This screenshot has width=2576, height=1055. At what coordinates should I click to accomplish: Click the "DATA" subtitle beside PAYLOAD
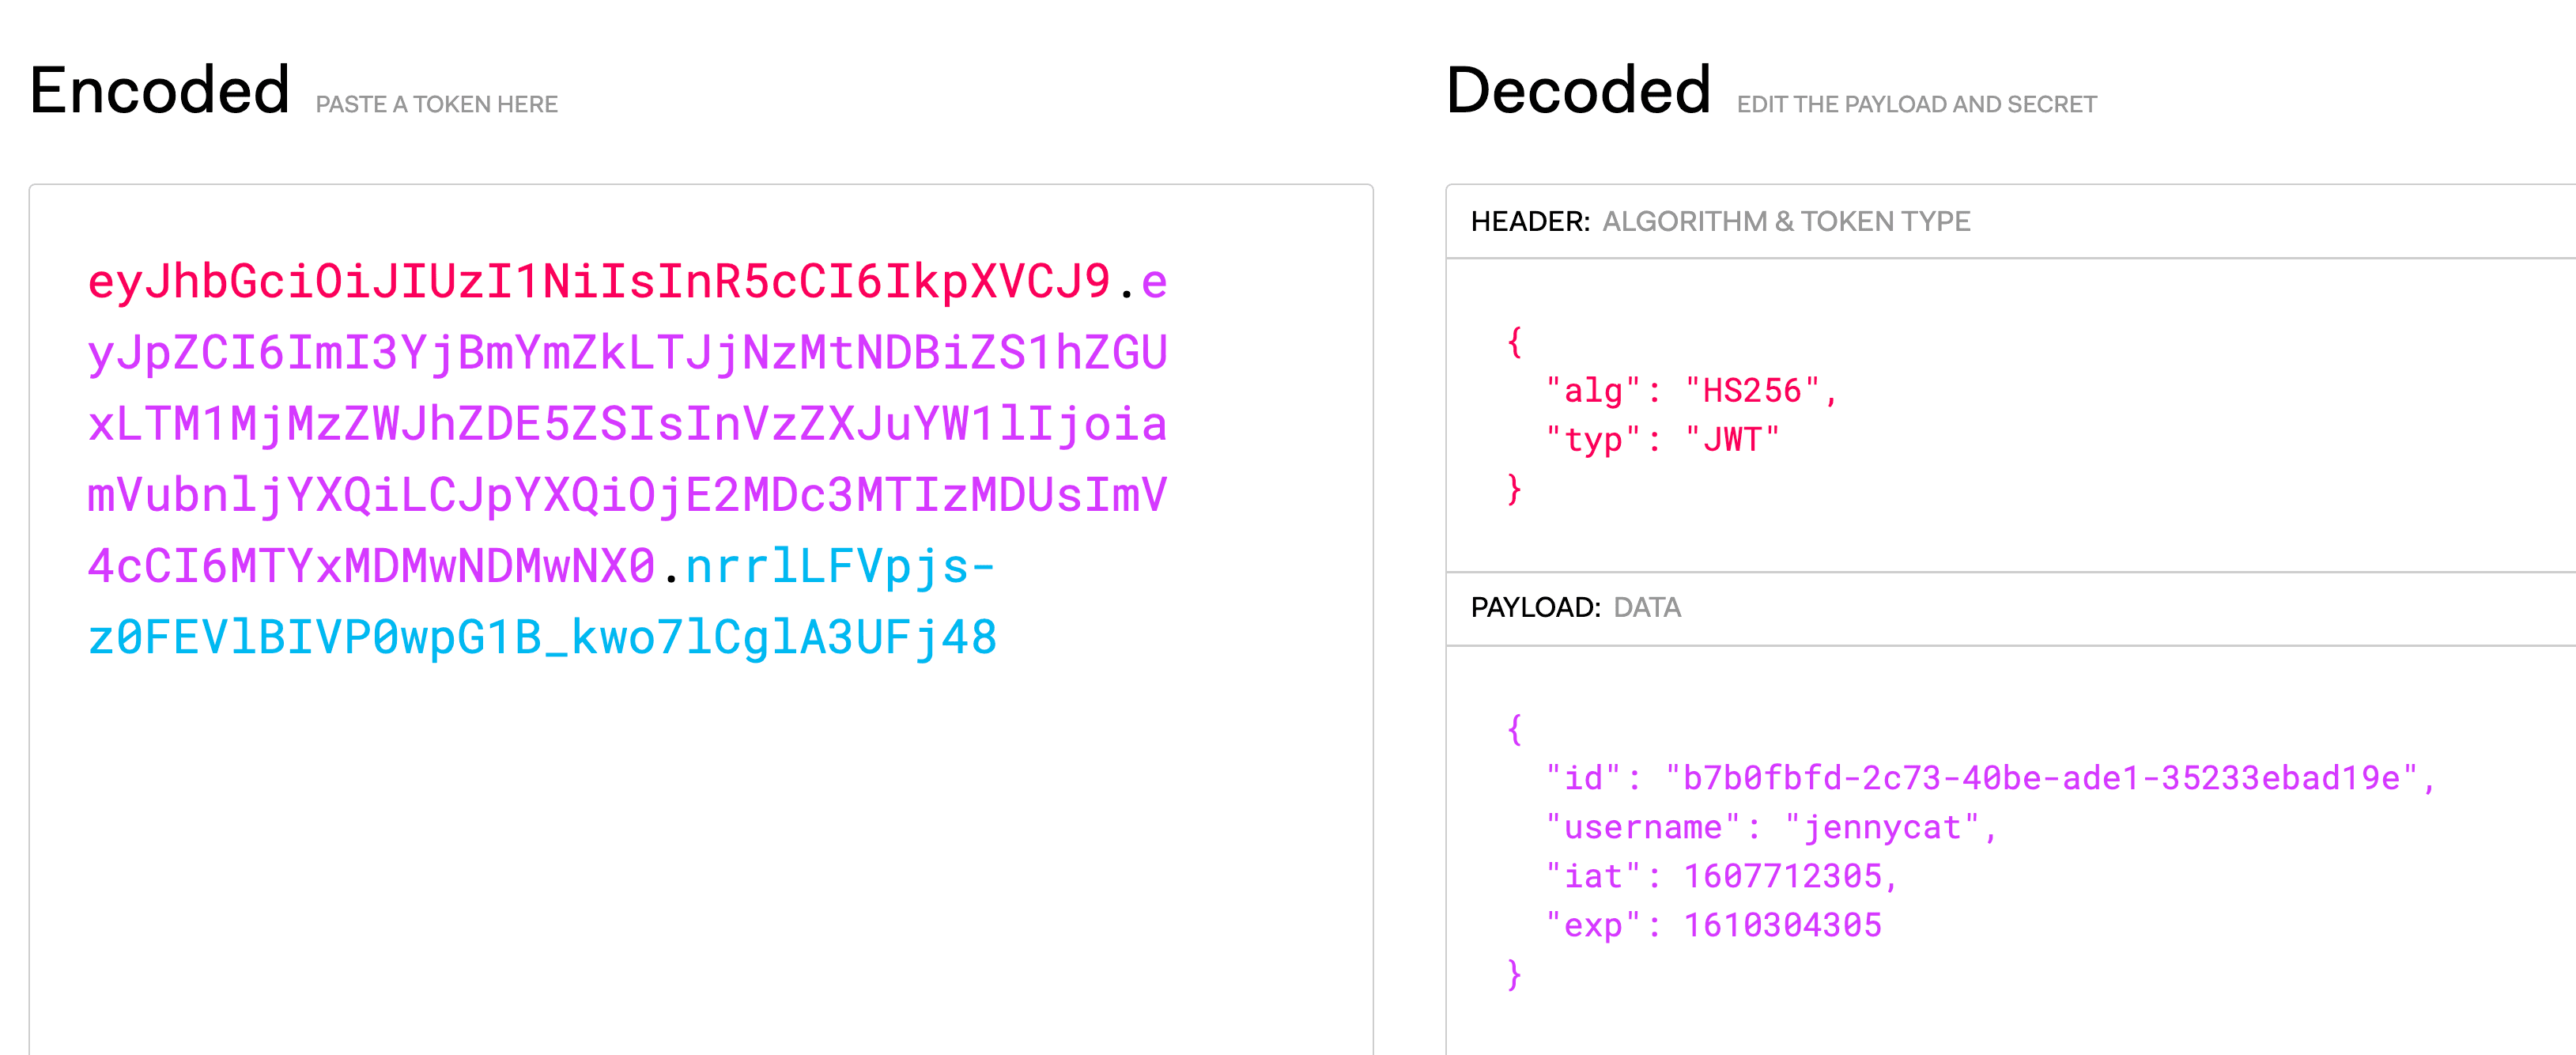point(1647,607)
